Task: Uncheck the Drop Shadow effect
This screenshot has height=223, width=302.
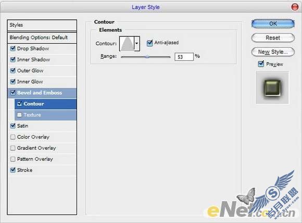Action: click(x=12, y=48)
